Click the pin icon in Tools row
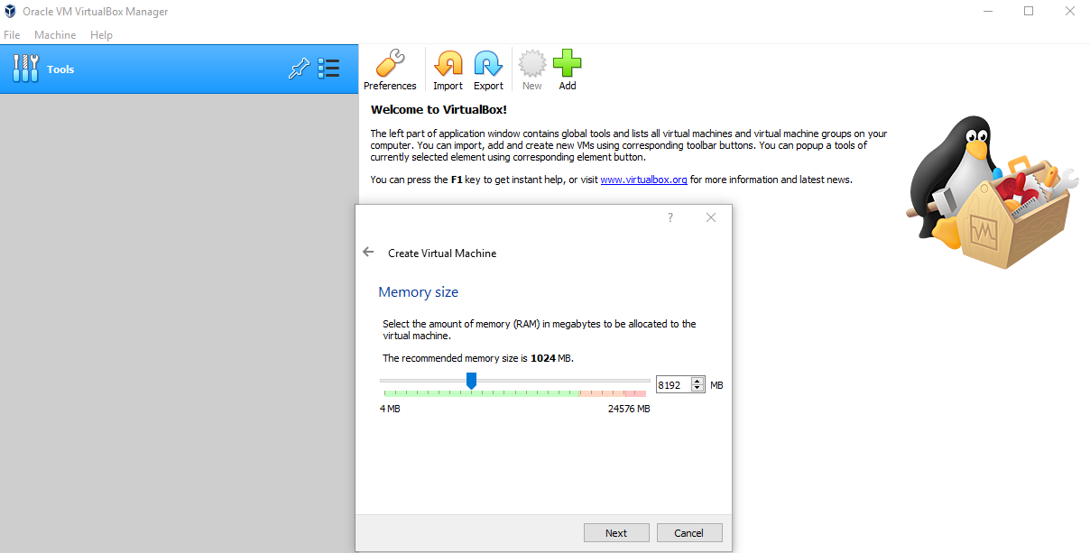 point(299,69)
